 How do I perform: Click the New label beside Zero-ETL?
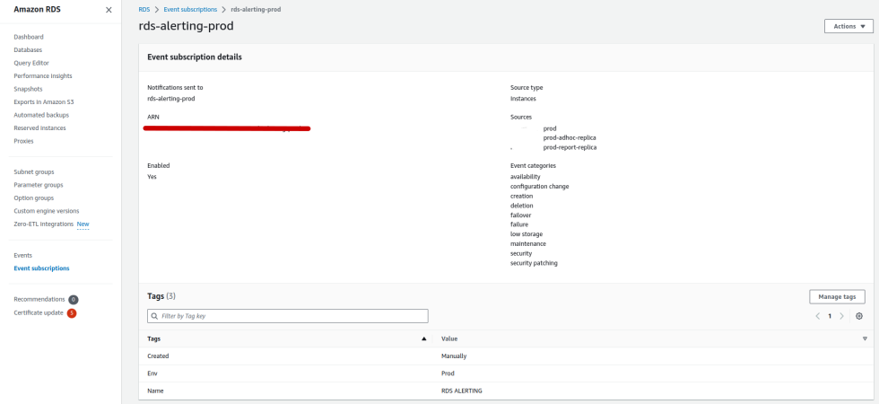coord(83,224)
